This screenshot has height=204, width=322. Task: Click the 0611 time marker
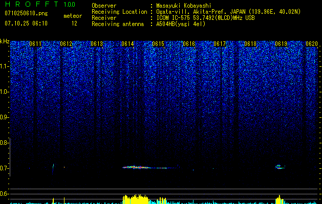[x=35, y=44]
